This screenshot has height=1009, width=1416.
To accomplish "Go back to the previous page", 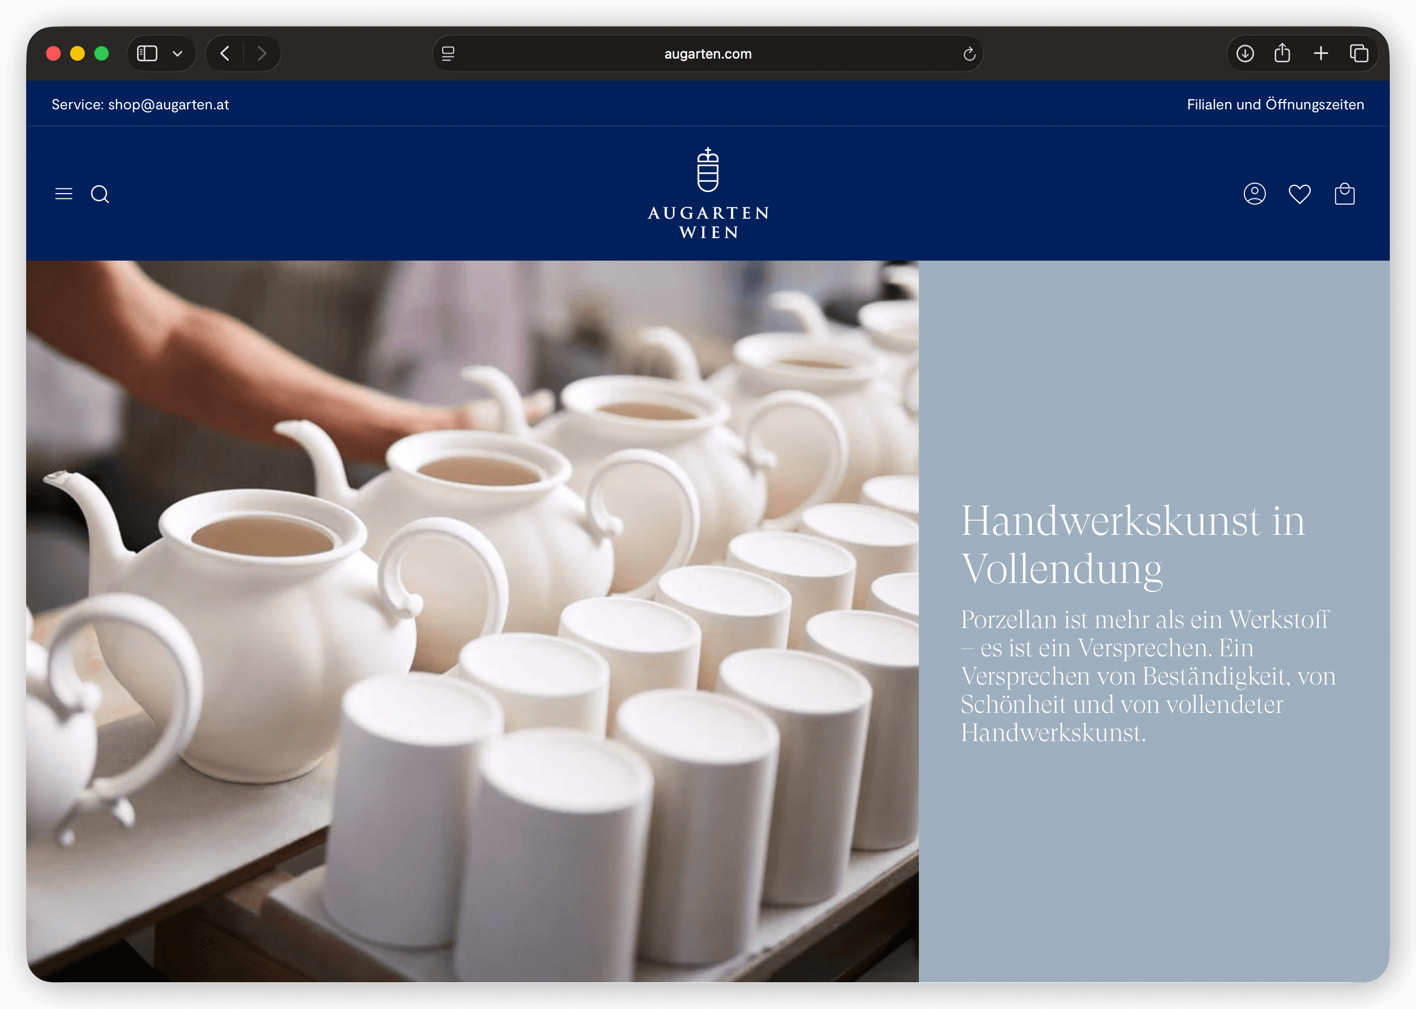I will point(225,53).
